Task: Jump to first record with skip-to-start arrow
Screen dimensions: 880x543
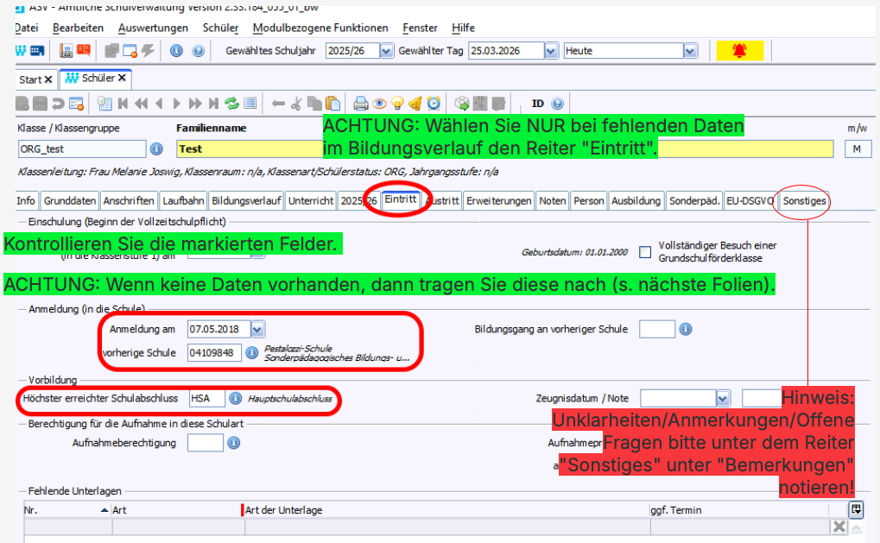Action: (x=123, y=104)
